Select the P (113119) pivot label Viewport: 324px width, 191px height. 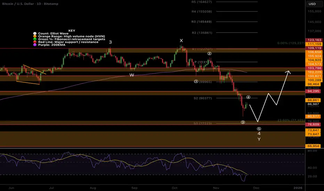click(x=203, y=62)
